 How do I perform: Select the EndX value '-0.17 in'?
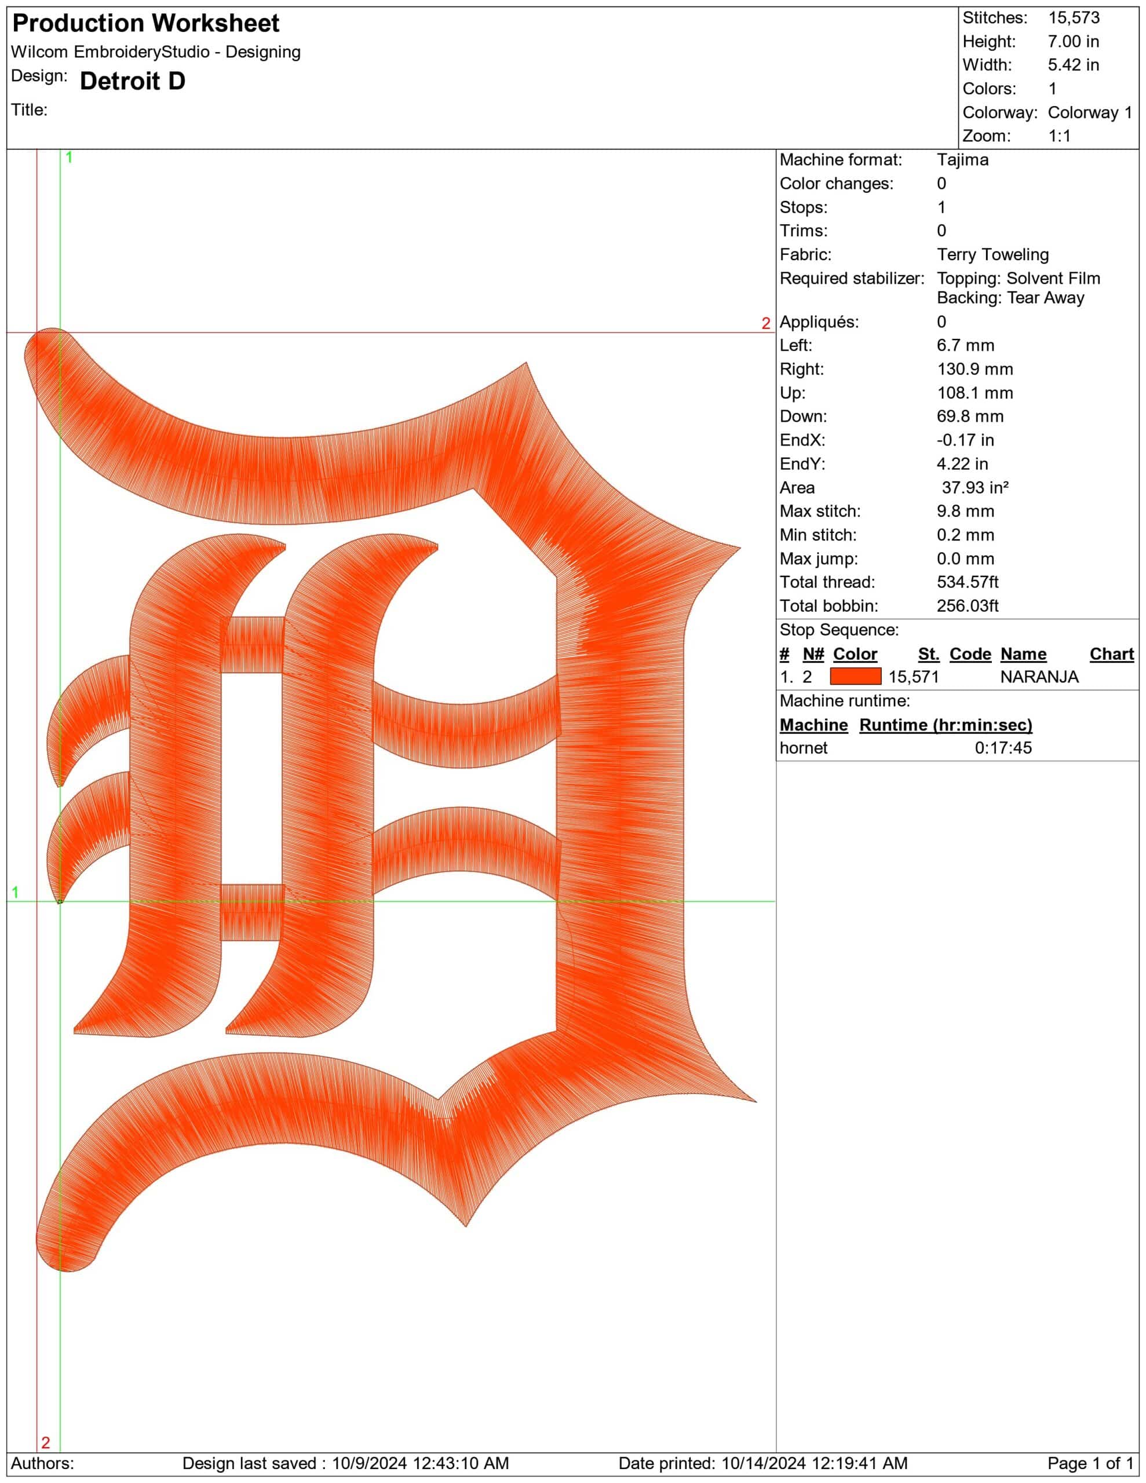tap(965, 441)
